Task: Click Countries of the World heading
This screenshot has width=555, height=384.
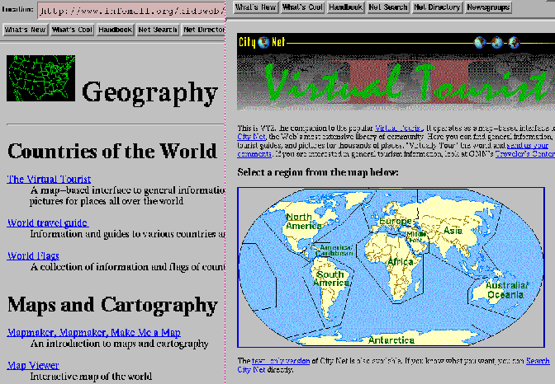Action: pyautogui.click(x=111, y=151)
